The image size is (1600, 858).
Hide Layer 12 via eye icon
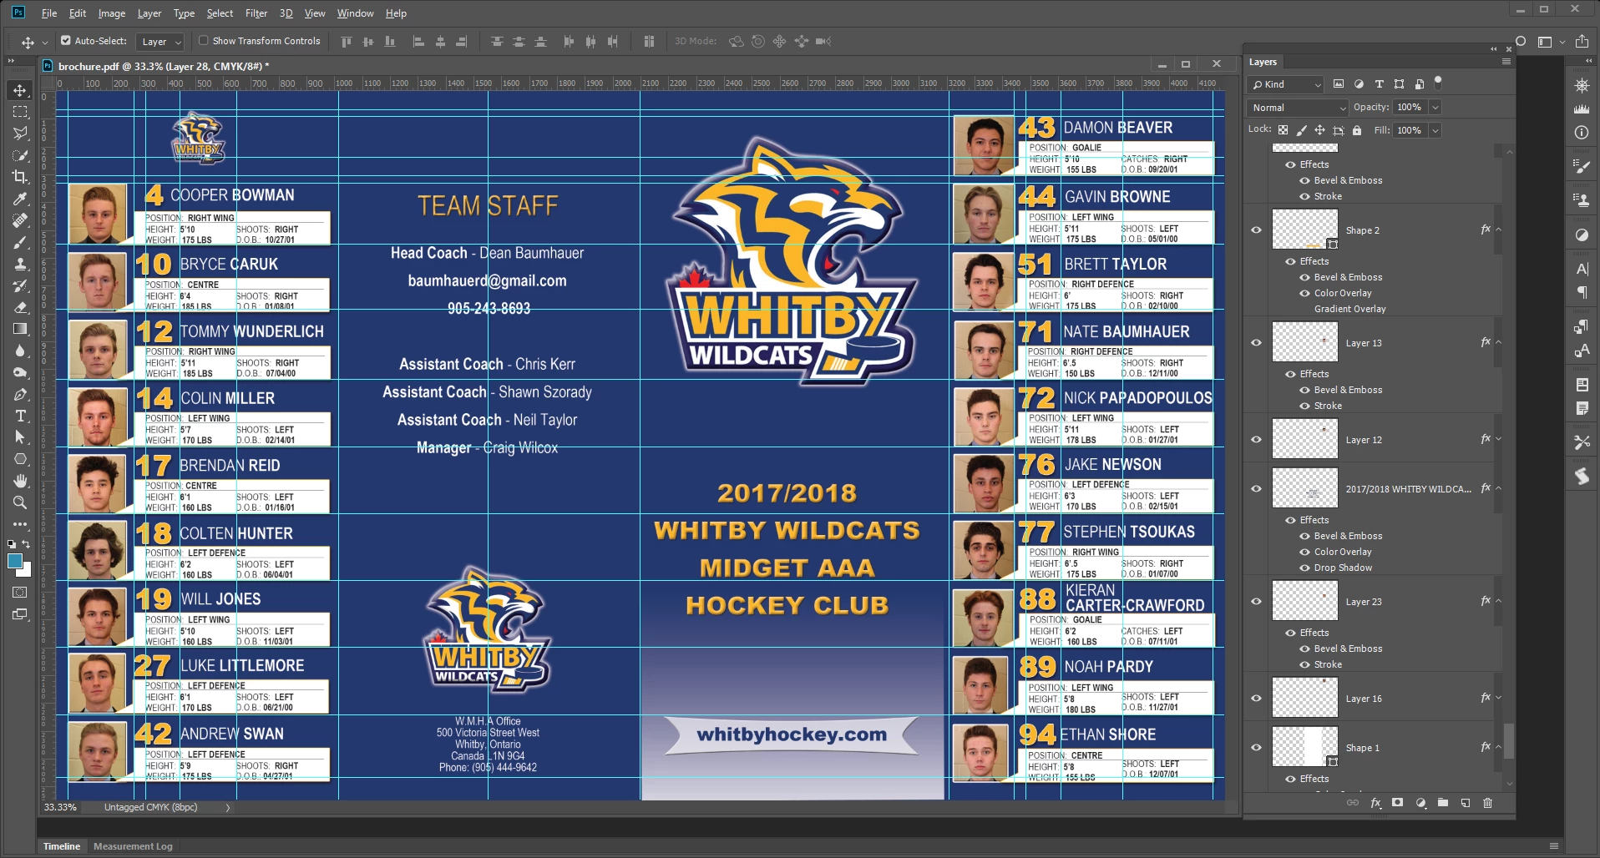(x=1256, y=440)
